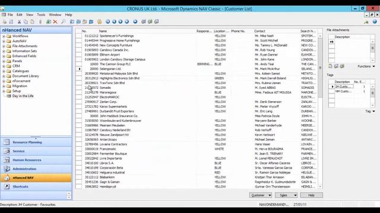Viewport: 380px width, 213px height.
Task: Go to Next record using blue arrow
Action: coord(121,22)
